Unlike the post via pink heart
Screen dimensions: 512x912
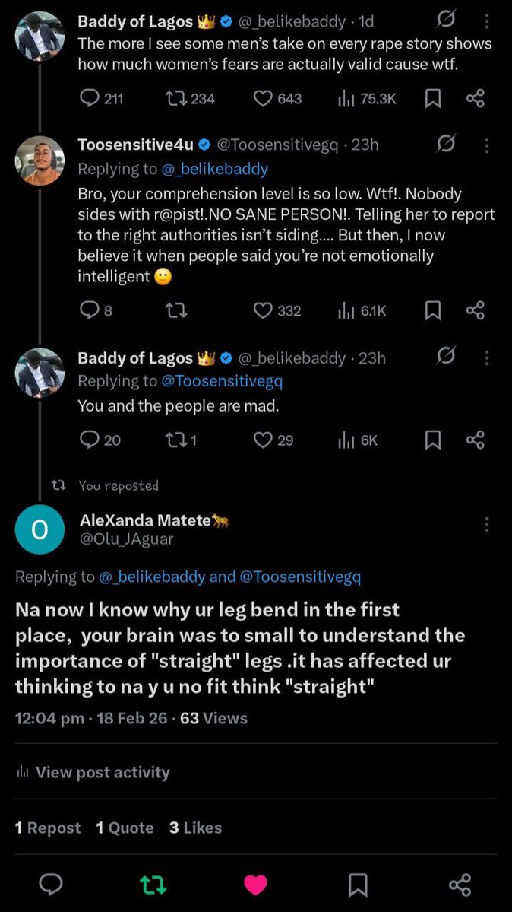255,885
